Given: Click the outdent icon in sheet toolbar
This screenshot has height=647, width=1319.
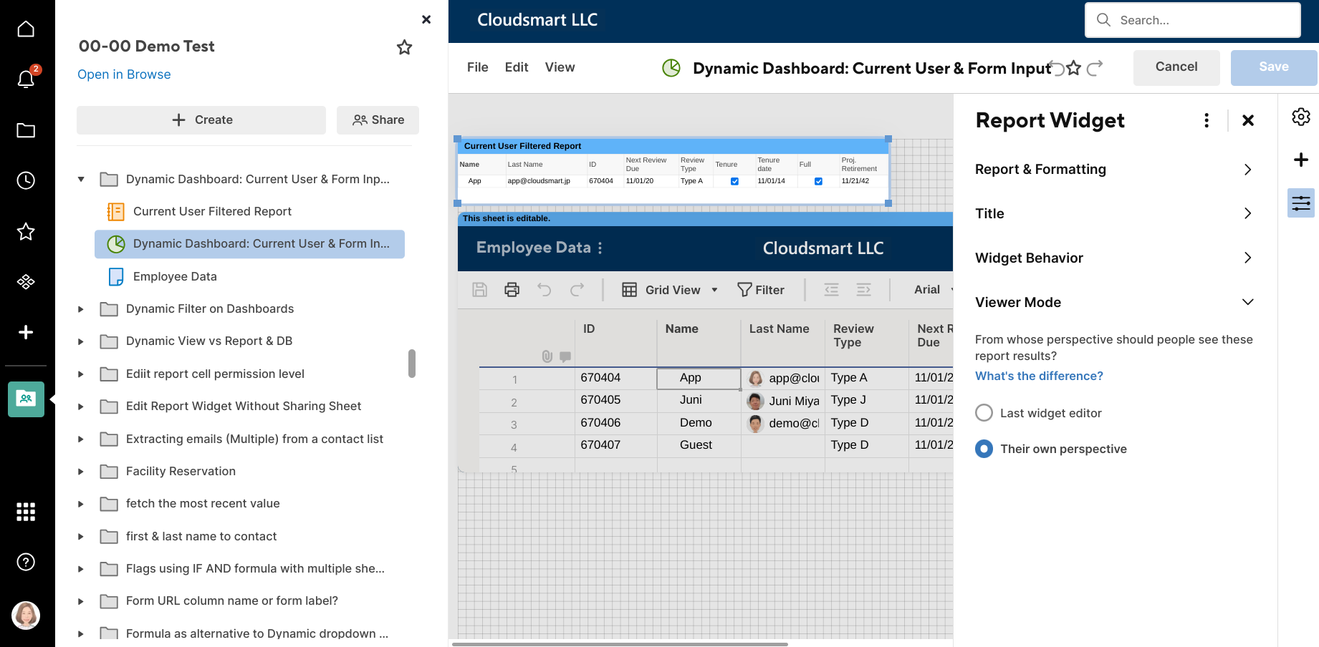Looking at the screenshot, I should coord(831,290).
